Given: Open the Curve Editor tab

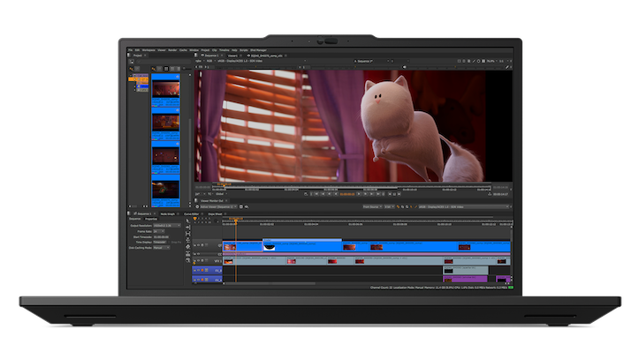Looking at the screenshot, I should click(x=191, y=213).
